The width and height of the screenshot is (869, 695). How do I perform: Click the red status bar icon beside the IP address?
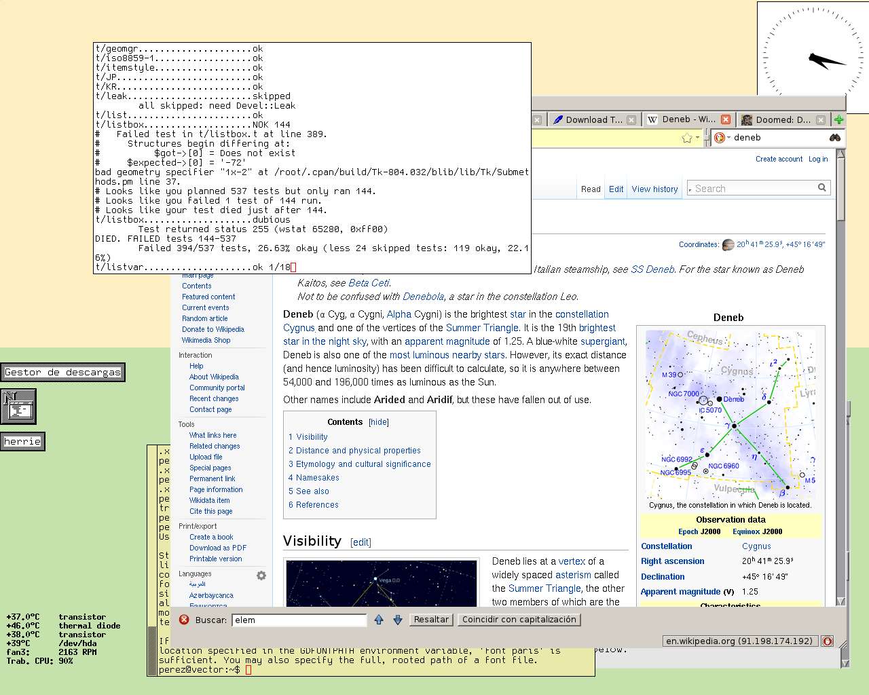[827, 641]
